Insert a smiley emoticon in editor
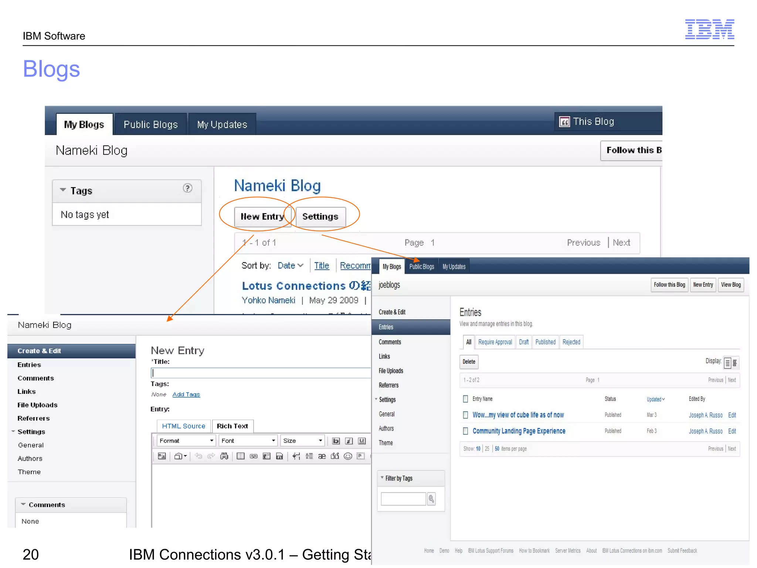The width and height of the screenshot is (757, 568). (348, 456)
